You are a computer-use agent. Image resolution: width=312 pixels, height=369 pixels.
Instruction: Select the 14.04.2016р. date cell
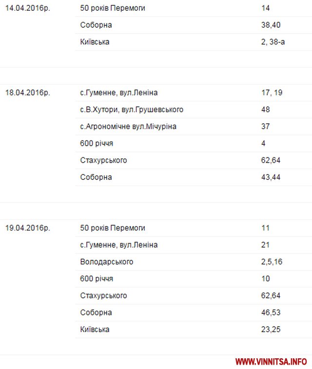click(28, 8)
